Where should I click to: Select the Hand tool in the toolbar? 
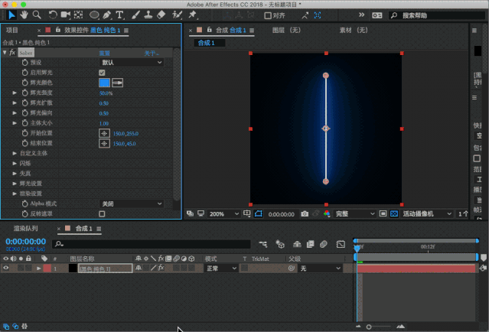click(24, 15)
